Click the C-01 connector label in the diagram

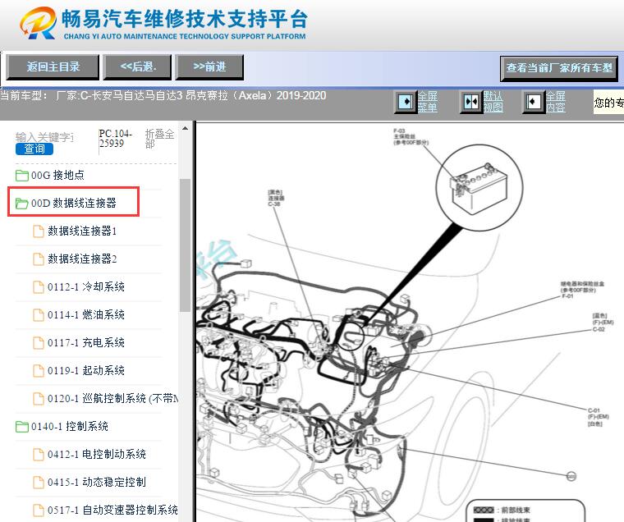(x=598, y=417)
